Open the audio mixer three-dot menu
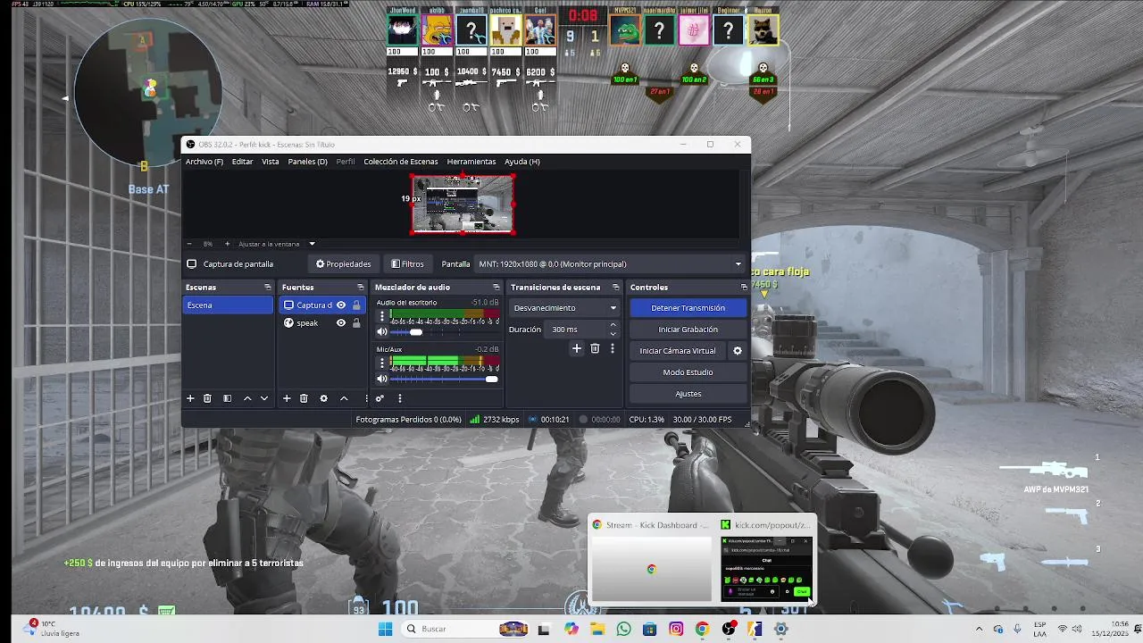The height and width of the screenshot is (643, 1143). 399,398
